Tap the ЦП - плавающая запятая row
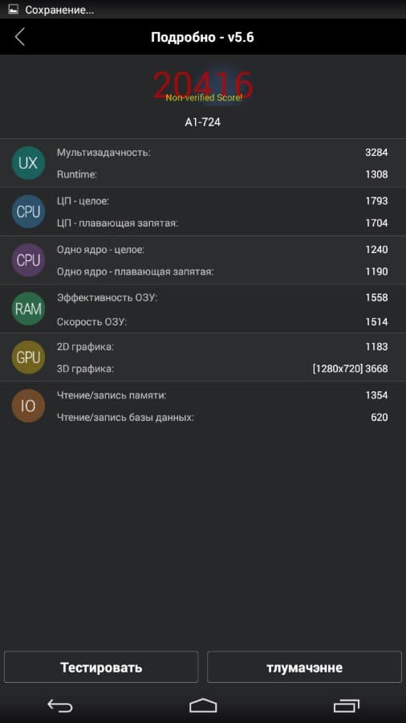Image resolution: width=406 pixels, height=723 pixels. (222, 223)
